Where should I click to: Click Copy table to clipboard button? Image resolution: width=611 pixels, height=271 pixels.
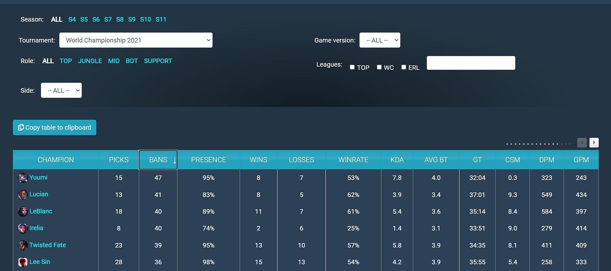[x=54, y=127]
